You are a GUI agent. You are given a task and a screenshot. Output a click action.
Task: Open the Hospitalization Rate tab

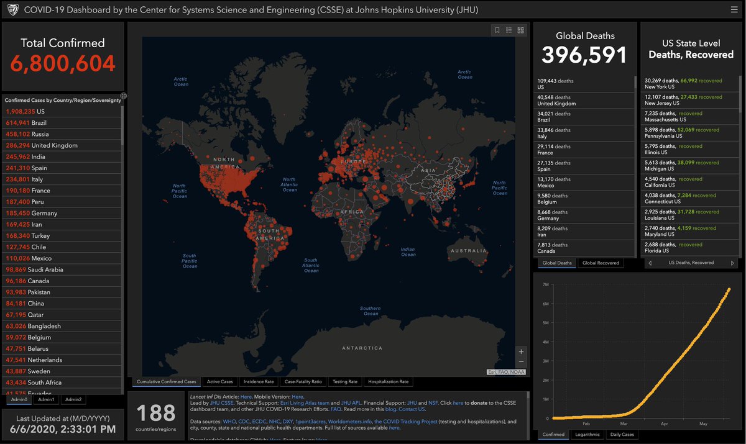pyautogui.click(x=389, y=381)
